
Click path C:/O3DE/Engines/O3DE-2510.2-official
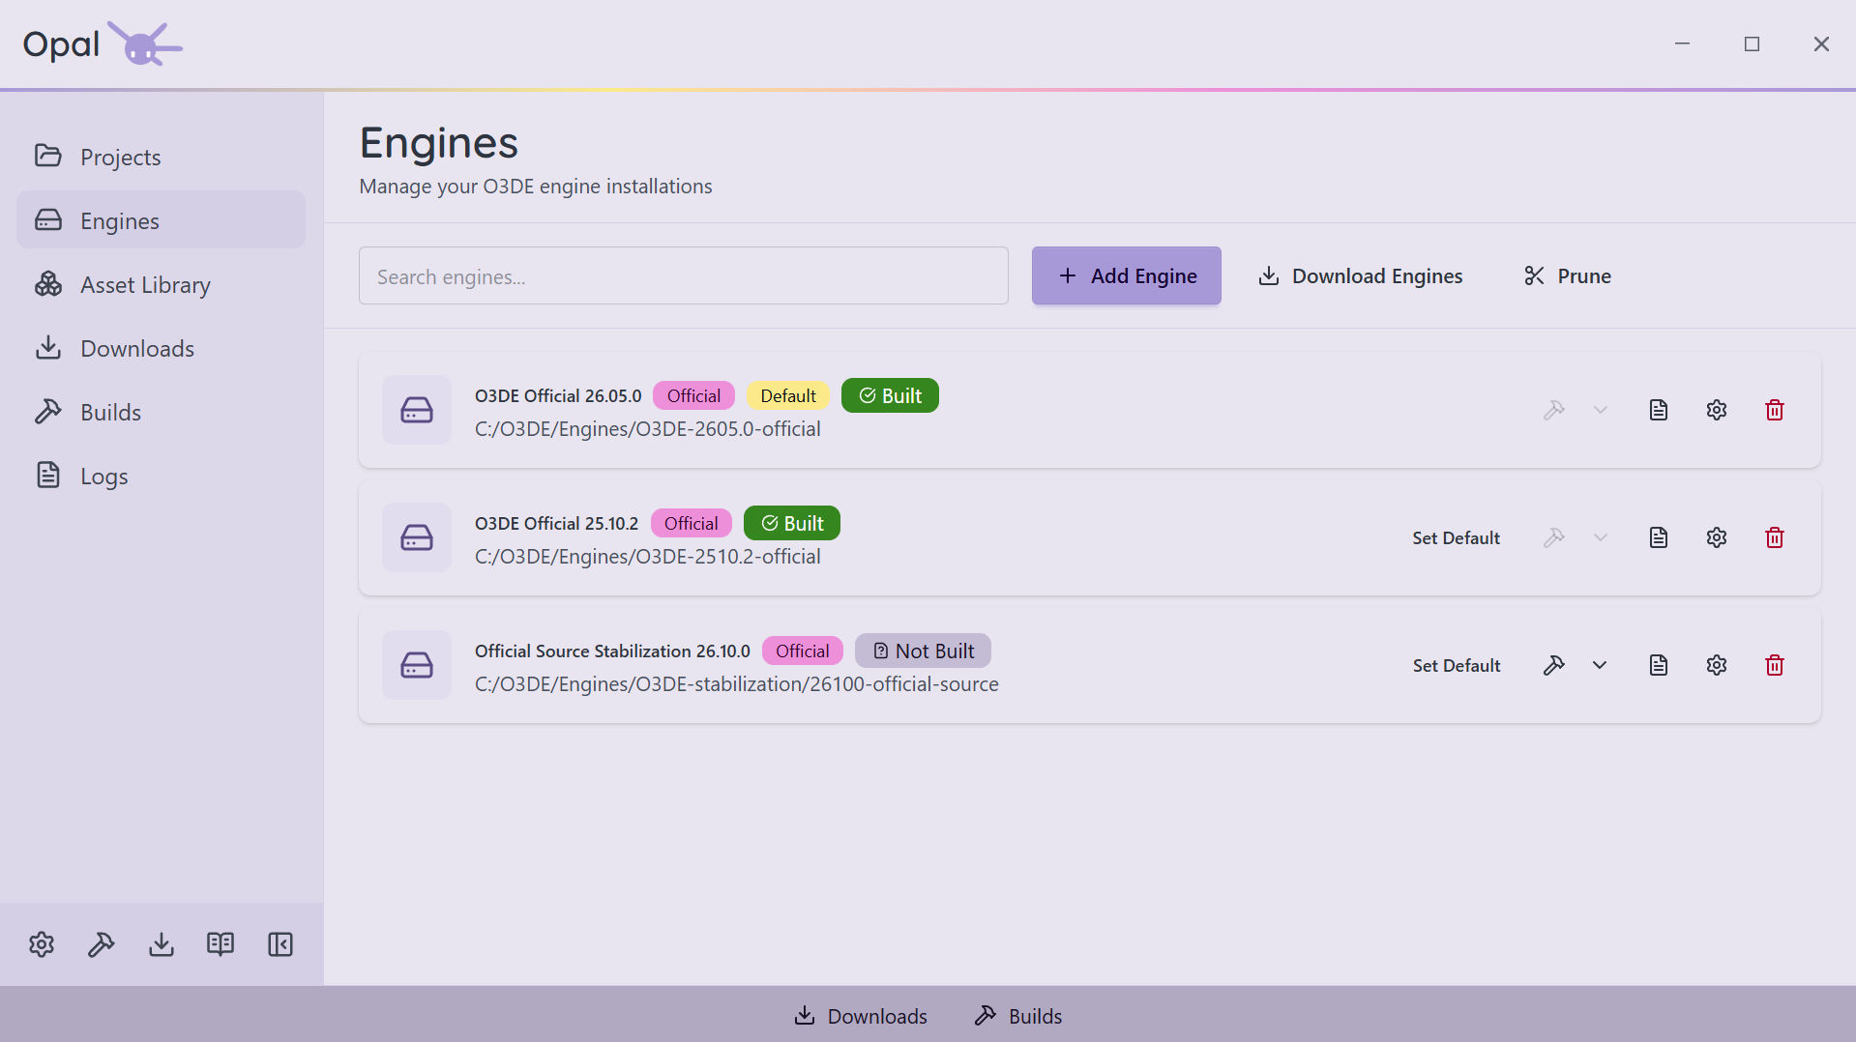[x=648, y=557]
